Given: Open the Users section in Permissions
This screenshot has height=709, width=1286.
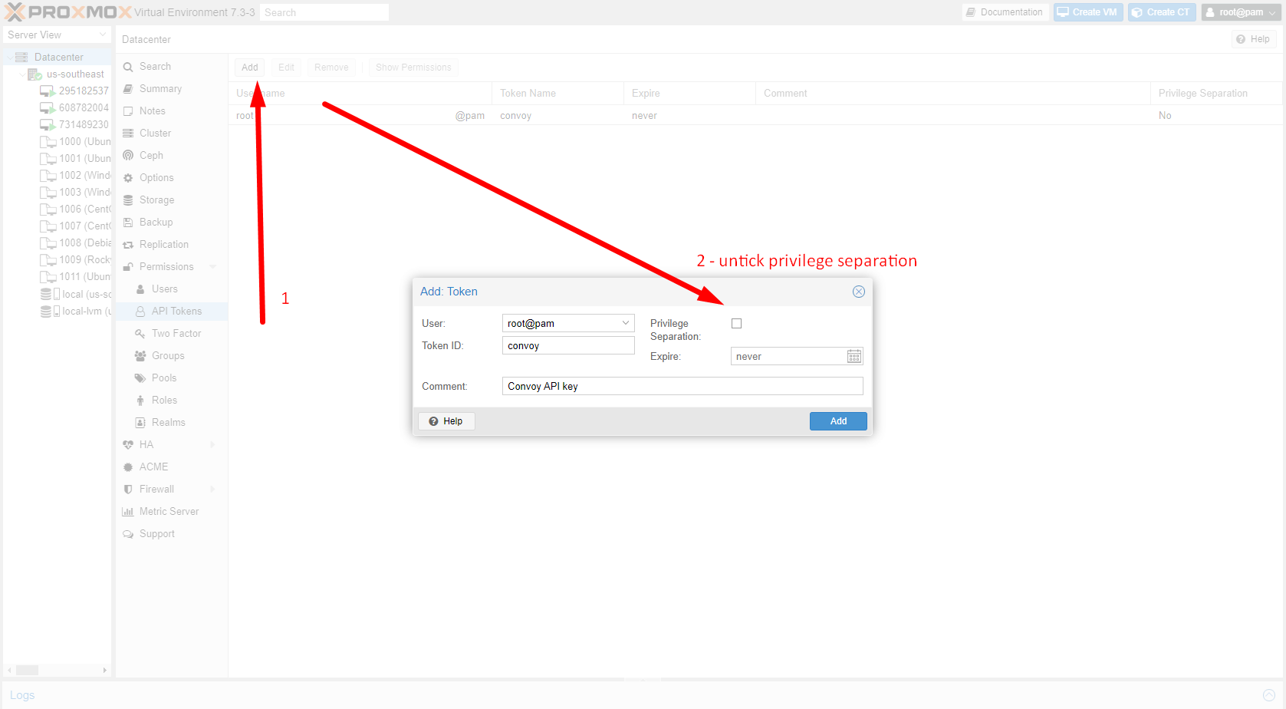Looking at the screenshot, I should click(x=164, y=289).
